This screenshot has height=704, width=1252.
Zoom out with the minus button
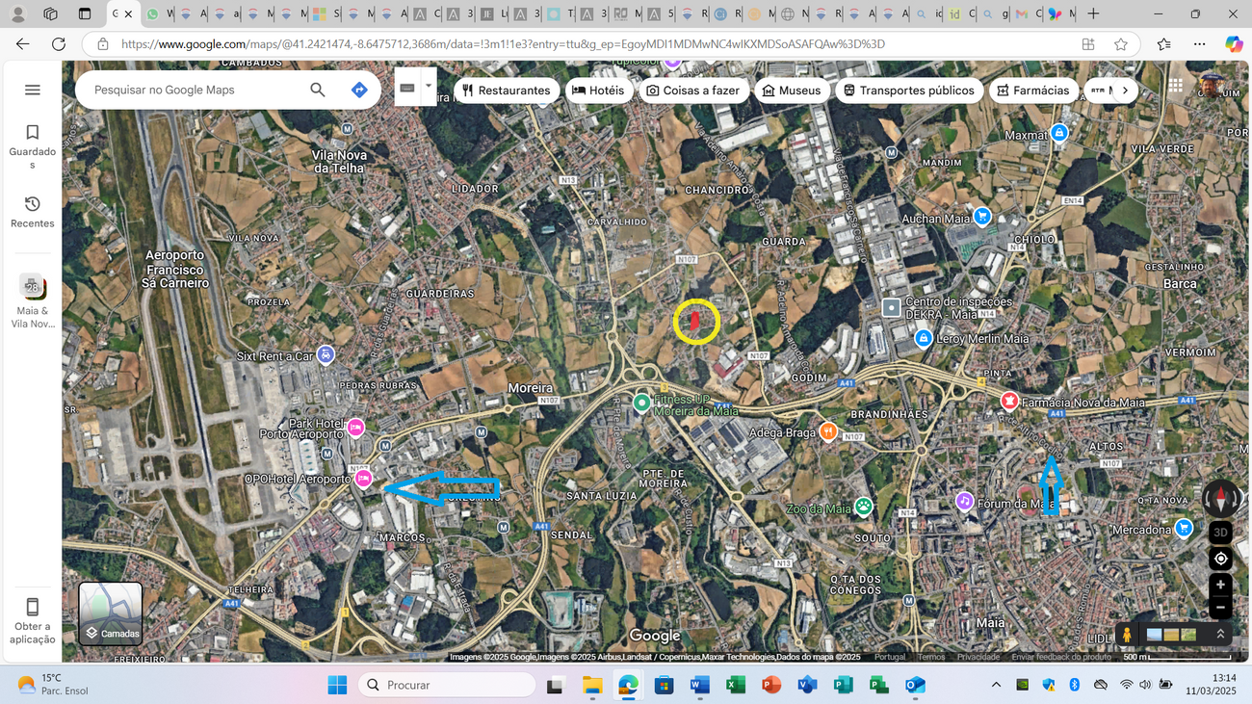click(1220, 608)
